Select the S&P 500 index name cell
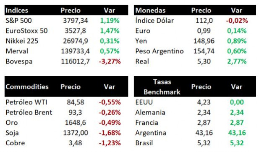 tap(18, 21)
